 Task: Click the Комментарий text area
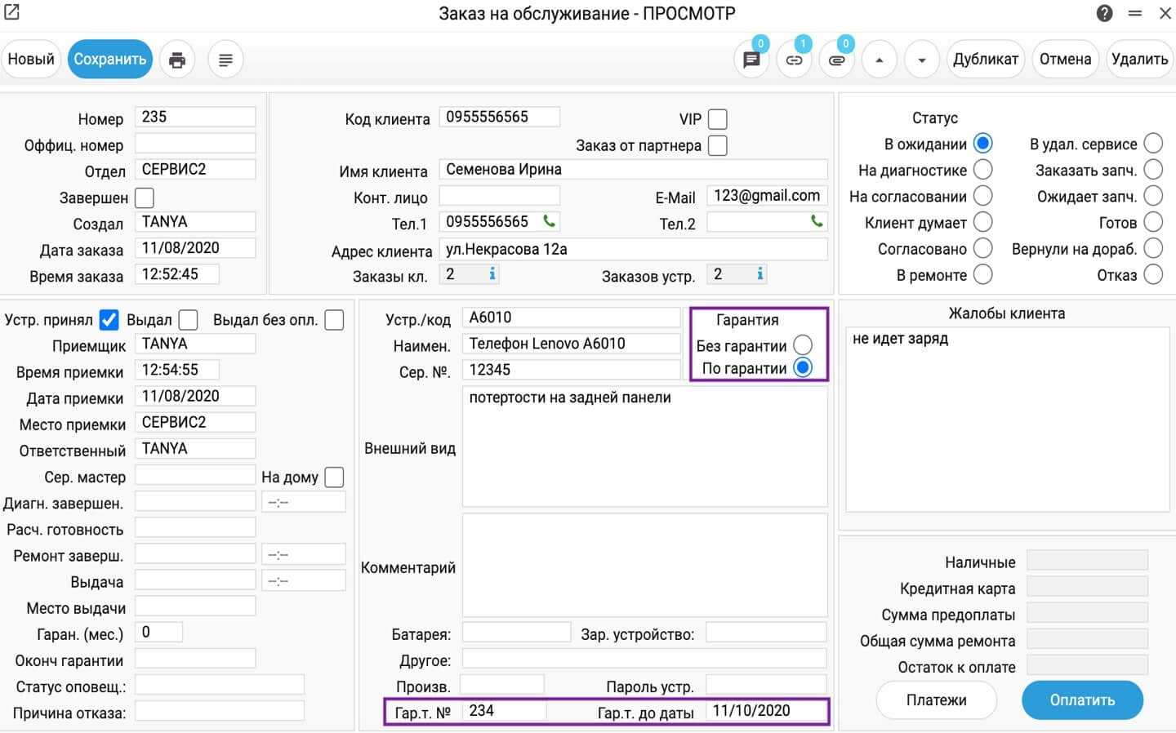pos(644,565)
